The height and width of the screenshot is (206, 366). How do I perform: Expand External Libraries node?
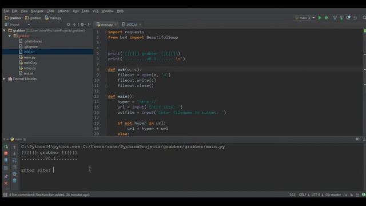4,79
